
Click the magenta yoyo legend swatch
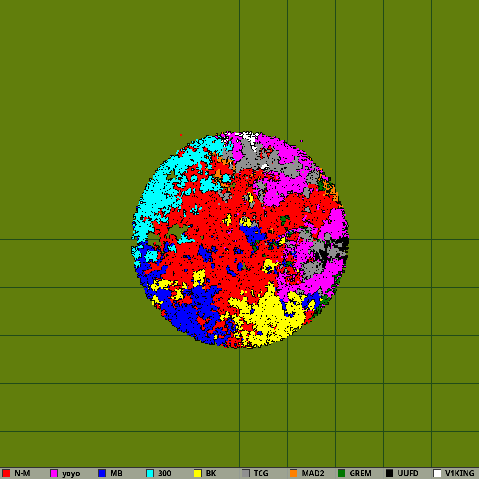(54, 473)
